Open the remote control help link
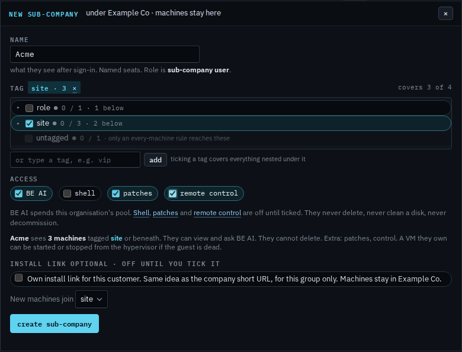Screen dimensions: 462x352 pos(217,213)
